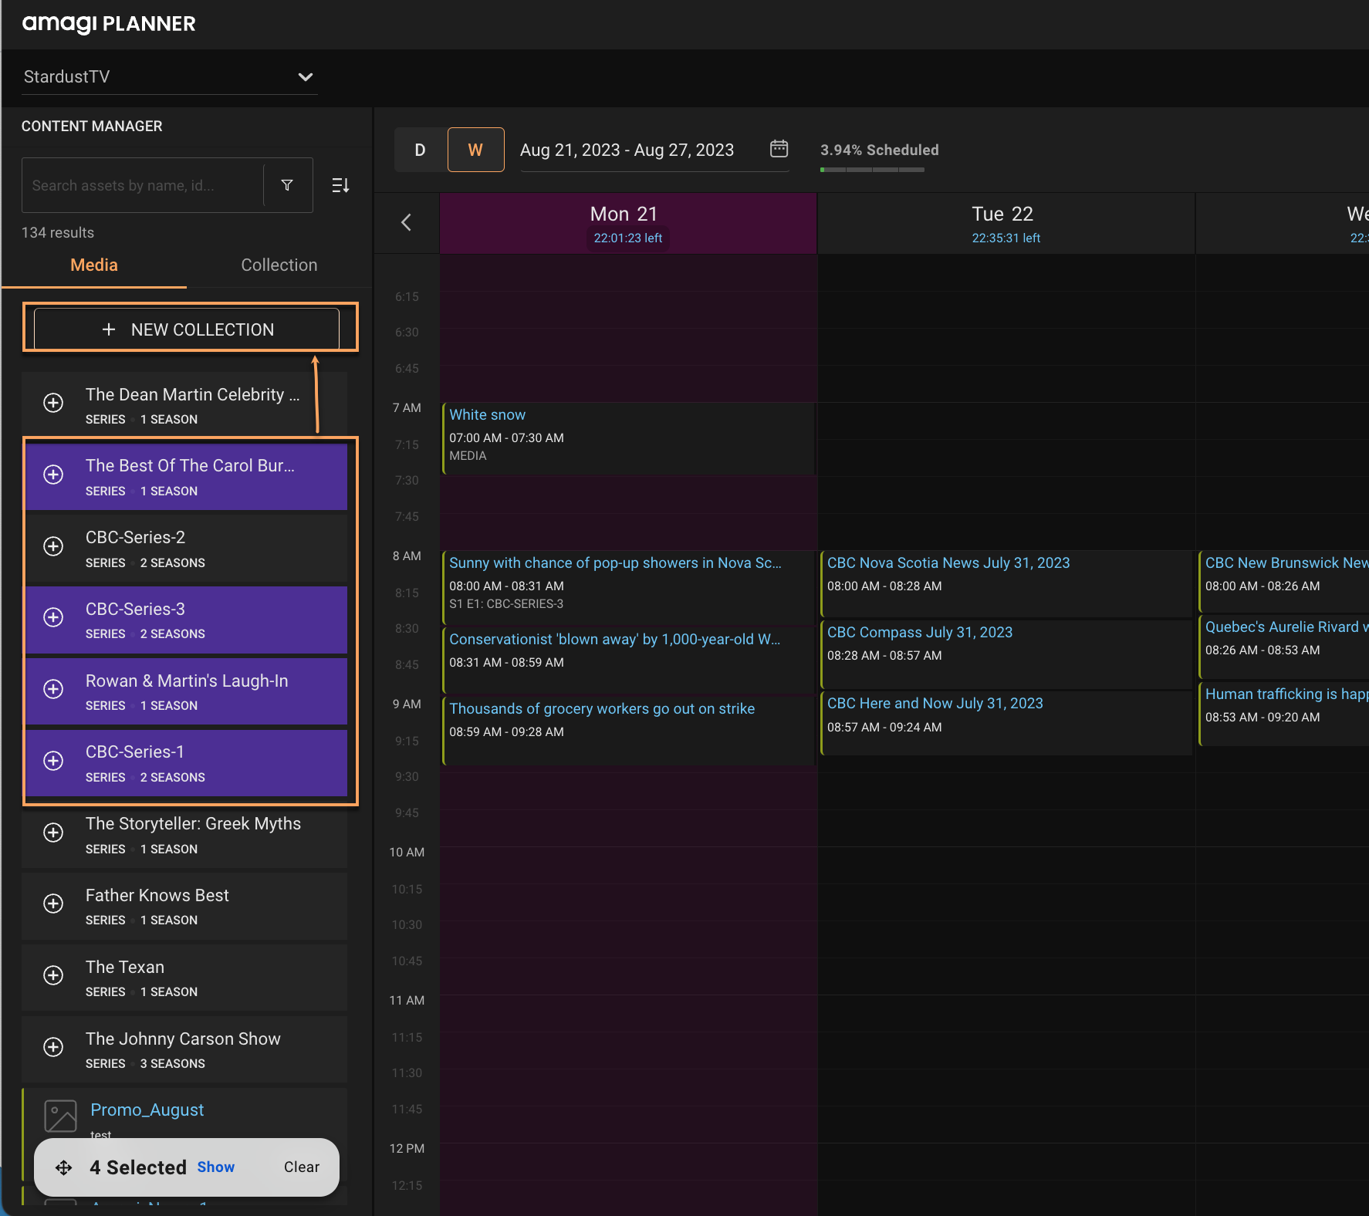Switch to the Media tab
The height and width of the screenshot is (1216, 1369).
click(x=94, y=265)
